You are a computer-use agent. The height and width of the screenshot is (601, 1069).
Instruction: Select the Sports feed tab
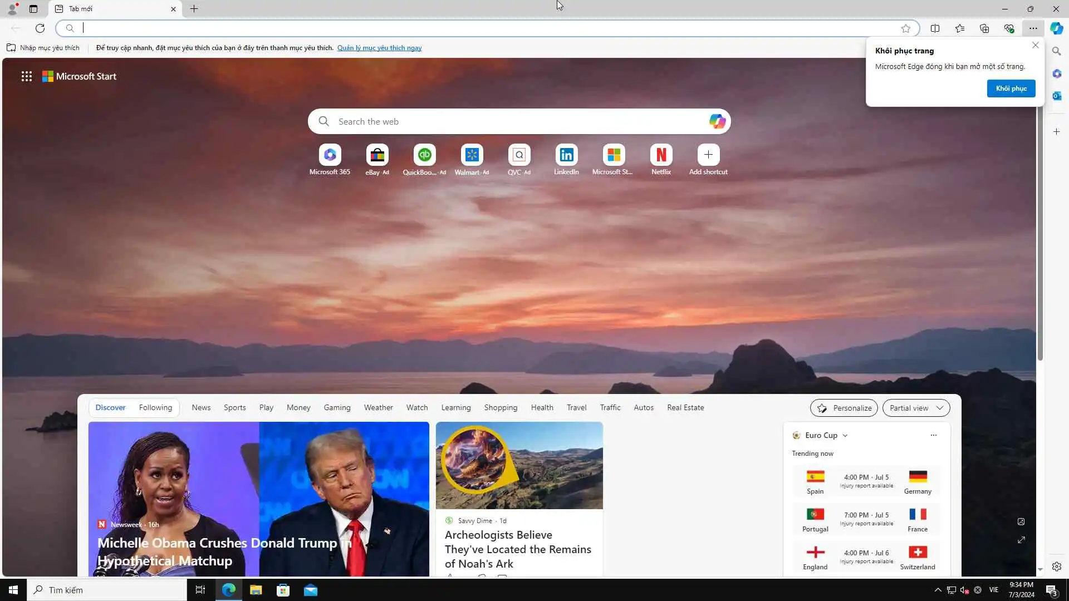(234, 407)
